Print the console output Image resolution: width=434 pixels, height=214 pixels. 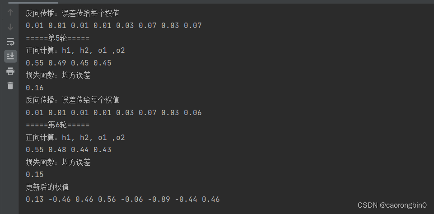(x=10, y=71)
